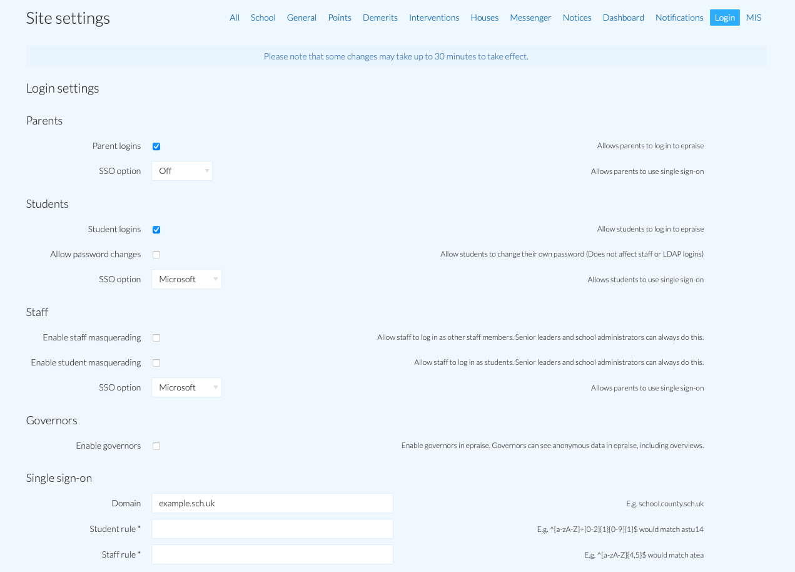The height and width of the screenshot is (572, 795).
Task: Change the Students SSO option from Microsoft
Action: tap(186, 279)
